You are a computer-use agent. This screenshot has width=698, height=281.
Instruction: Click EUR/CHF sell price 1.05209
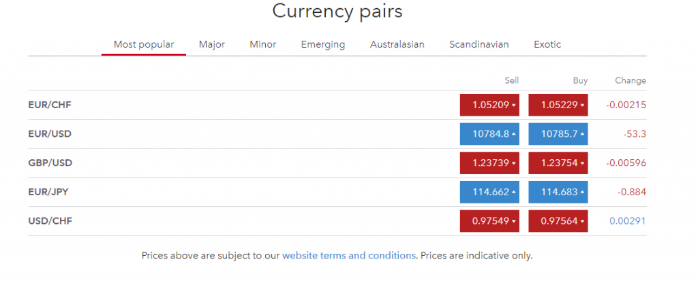489,105
